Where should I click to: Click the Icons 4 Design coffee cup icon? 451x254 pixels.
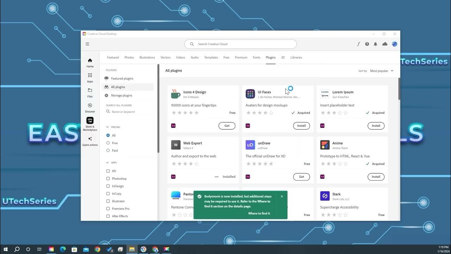(x=176, y=94)
